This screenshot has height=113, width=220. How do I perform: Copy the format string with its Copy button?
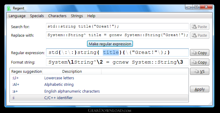200,62
